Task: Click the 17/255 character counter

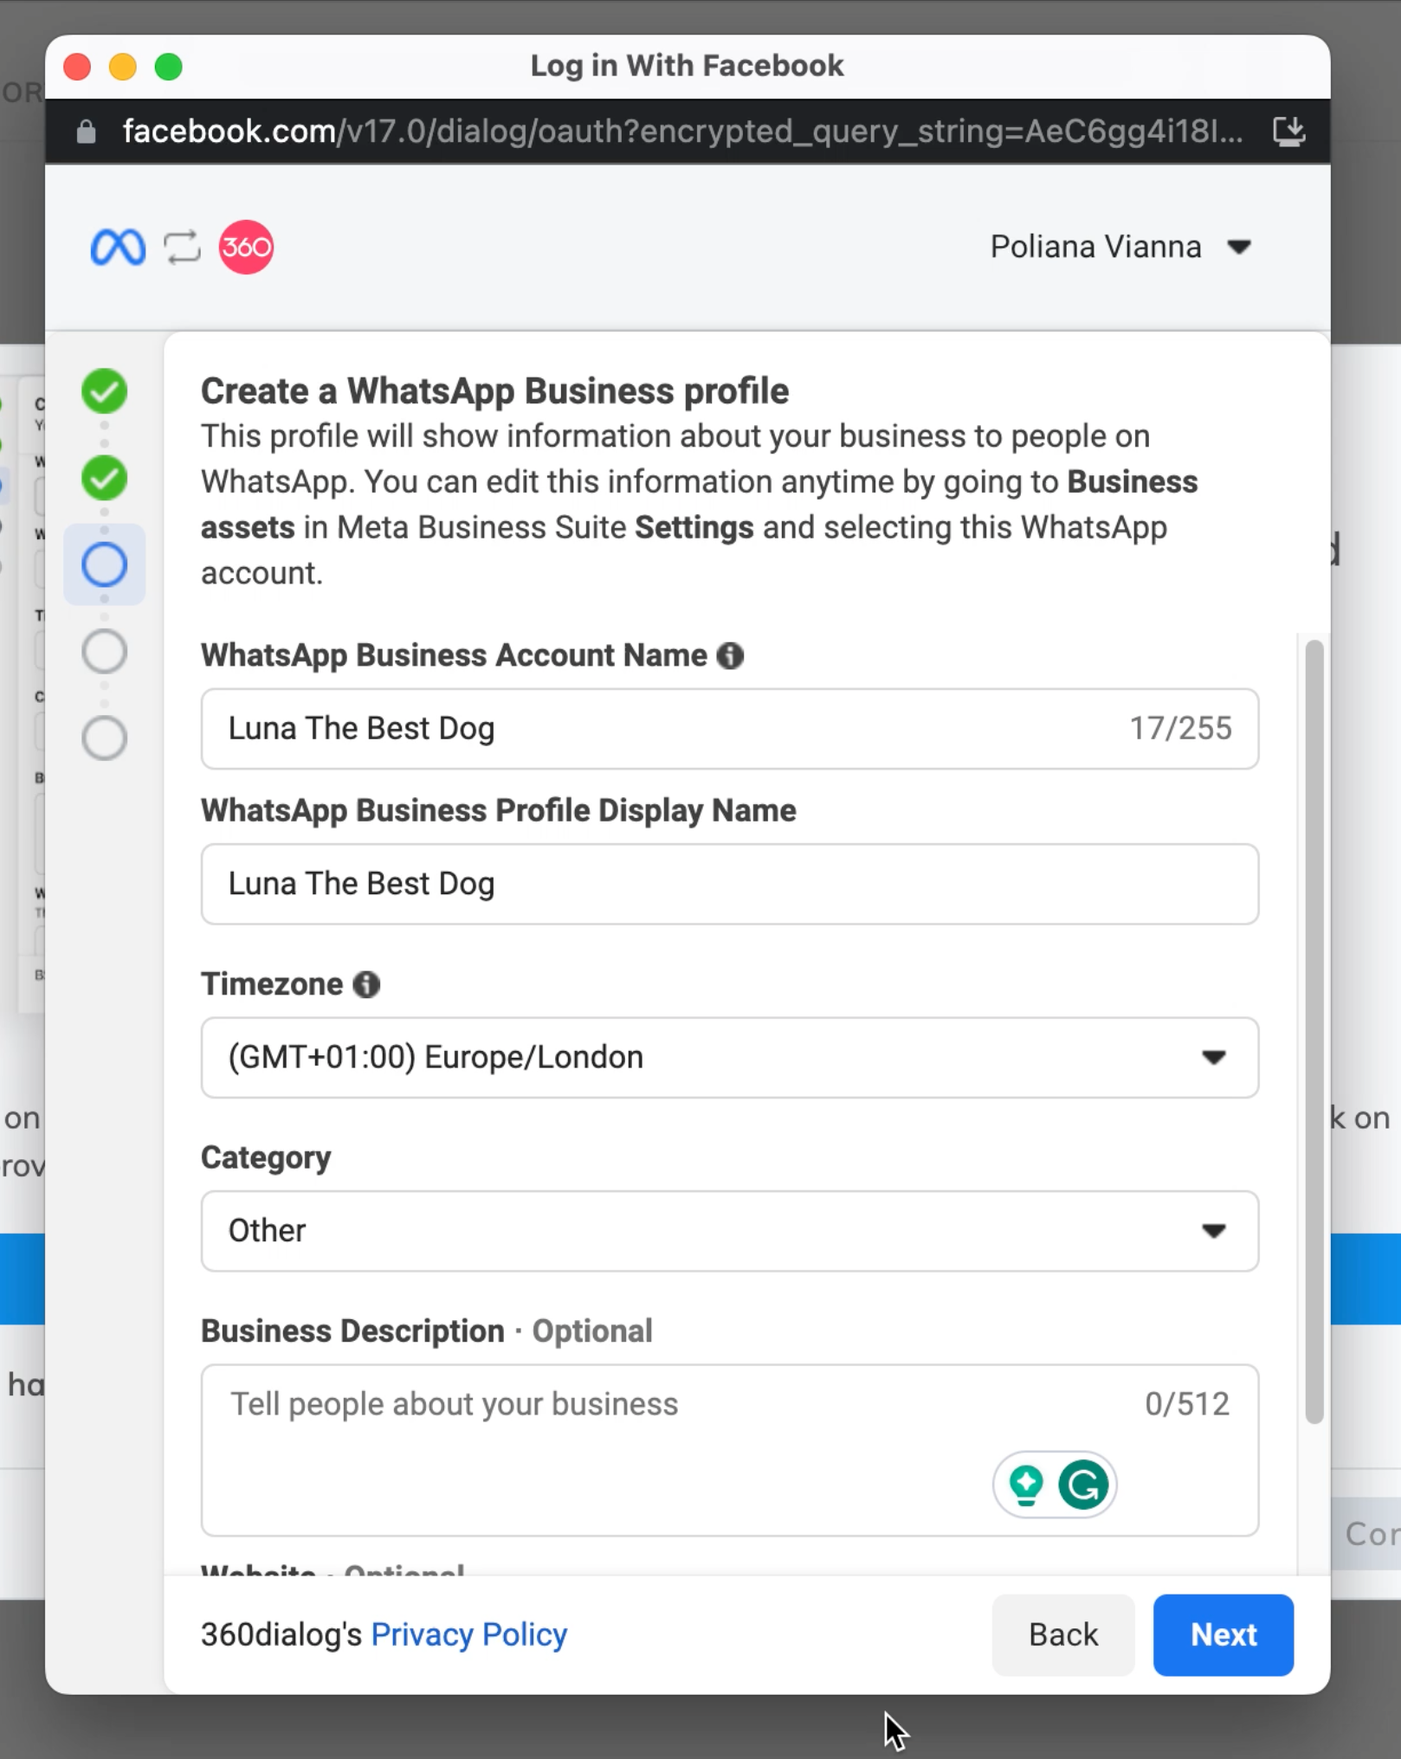Action: (1179, 729)
